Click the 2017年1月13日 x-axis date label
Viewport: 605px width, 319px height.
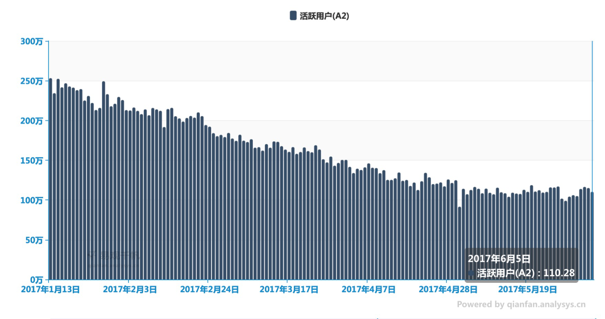point(50,289)
